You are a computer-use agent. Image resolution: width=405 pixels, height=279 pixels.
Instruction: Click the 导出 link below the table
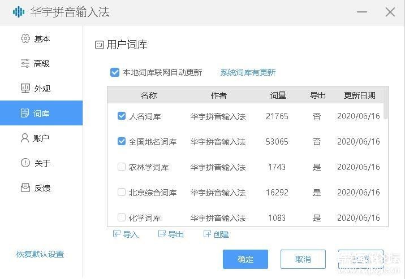(x=176, y=234)
